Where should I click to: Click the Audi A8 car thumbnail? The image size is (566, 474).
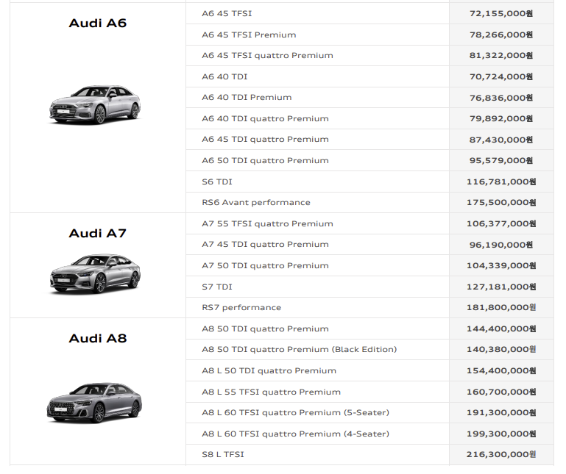tap(94, 403)
